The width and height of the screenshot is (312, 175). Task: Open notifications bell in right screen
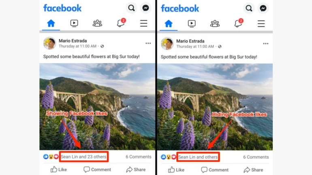click(238, 23)
